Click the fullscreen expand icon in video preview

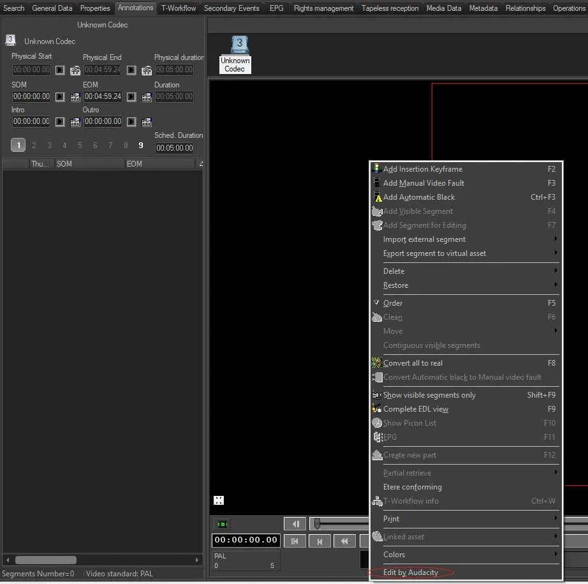click(x=219, y=500)
